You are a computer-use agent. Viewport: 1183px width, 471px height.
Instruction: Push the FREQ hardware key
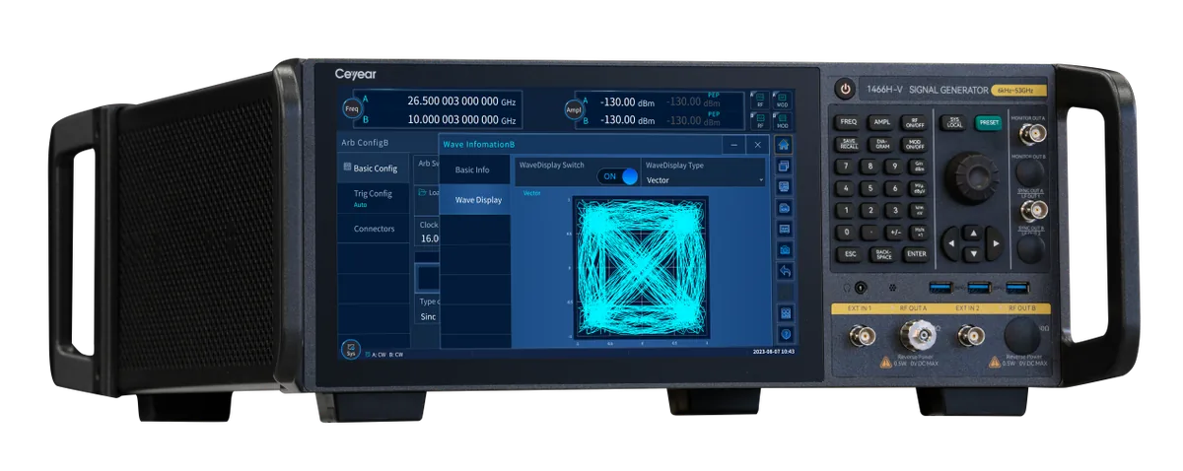pyautogui.click(x=849, y=122)
